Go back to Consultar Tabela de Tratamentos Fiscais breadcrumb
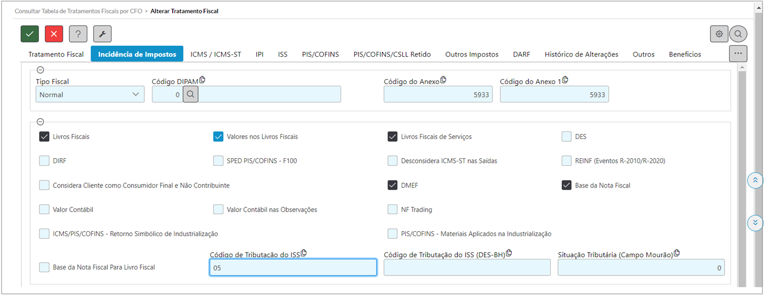Screen dimensions: 764x295 point(79,11)
